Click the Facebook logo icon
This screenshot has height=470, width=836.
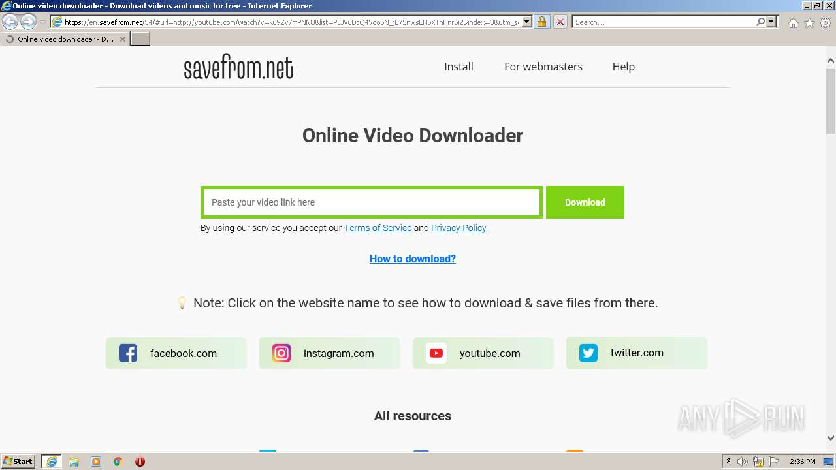coord(128,353)
